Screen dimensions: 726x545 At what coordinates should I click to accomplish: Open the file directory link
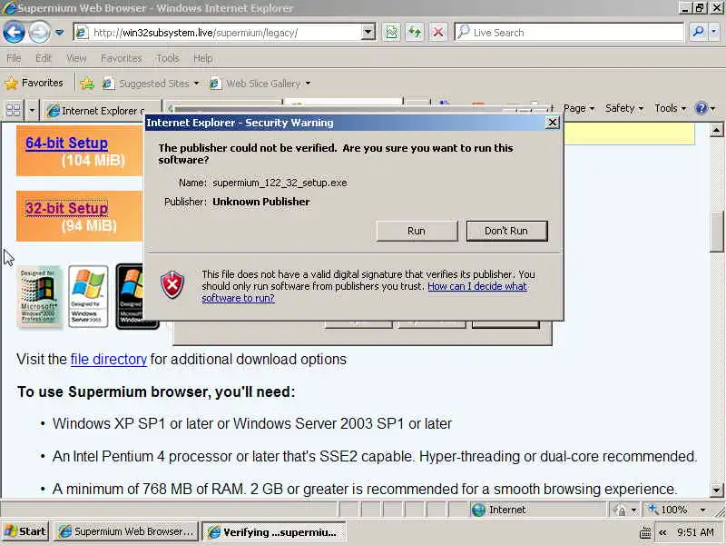[x=108, y=359]
